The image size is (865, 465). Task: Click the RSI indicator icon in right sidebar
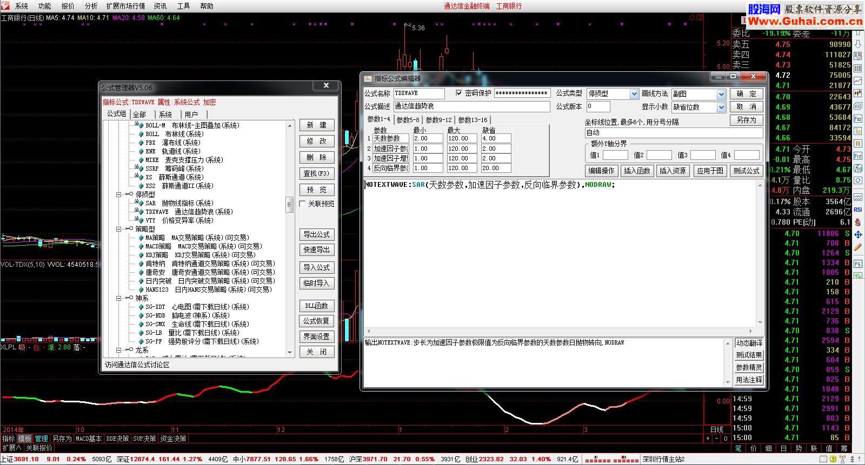click(x=858, y=210)
